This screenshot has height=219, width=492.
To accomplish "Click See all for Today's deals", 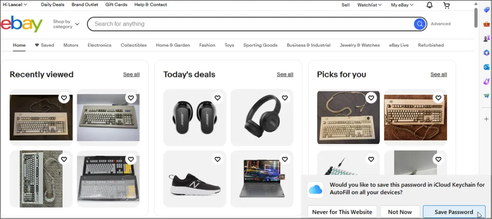I will pos(285,74).
